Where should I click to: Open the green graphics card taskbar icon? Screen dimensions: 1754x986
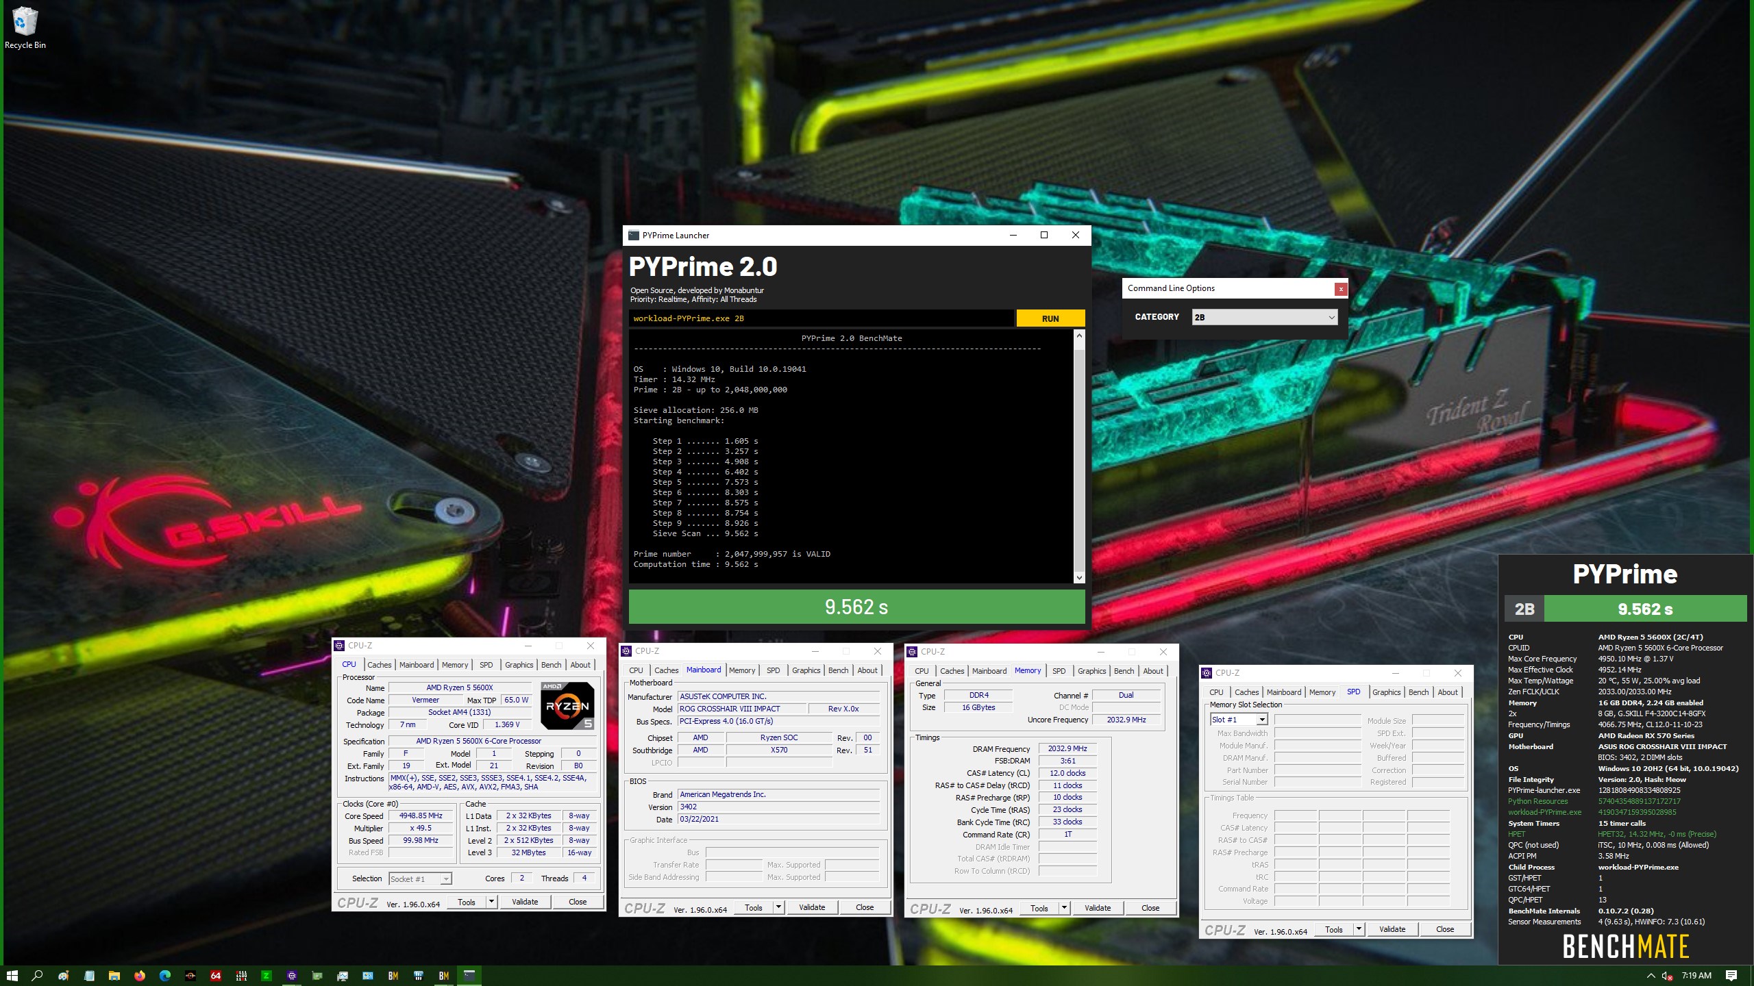click(x=317, y=976)
